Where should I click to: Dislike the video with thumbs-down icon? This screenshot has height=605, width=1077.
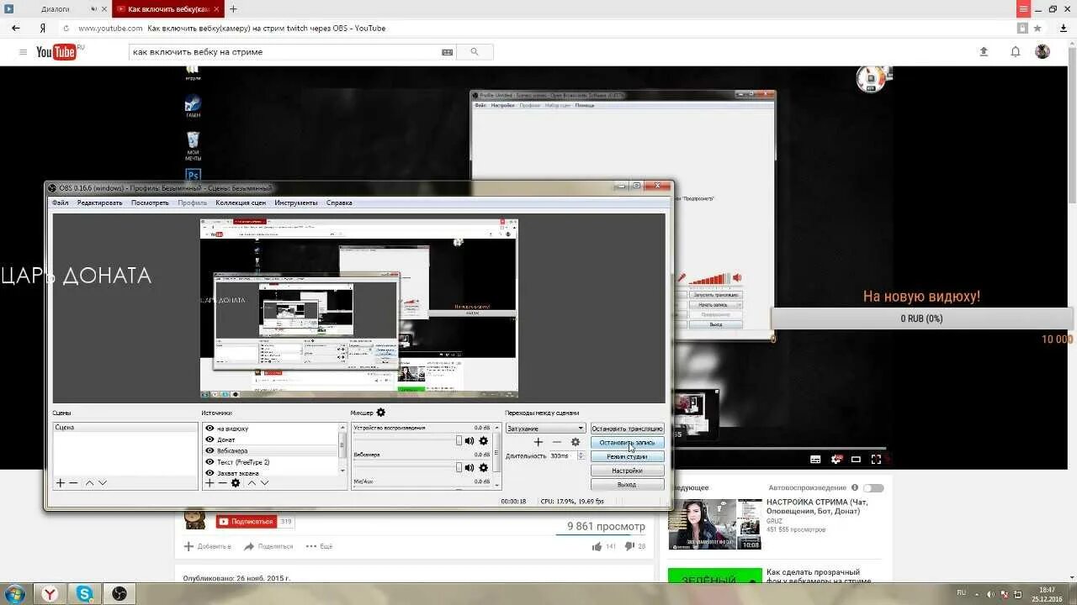click(x=629, y=546)
